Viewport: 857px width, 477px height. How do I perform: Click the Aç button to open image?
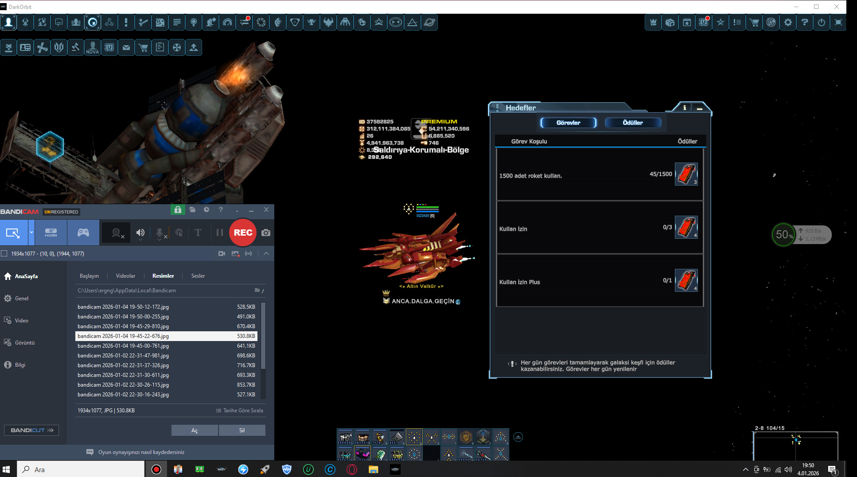pos(195,430)
